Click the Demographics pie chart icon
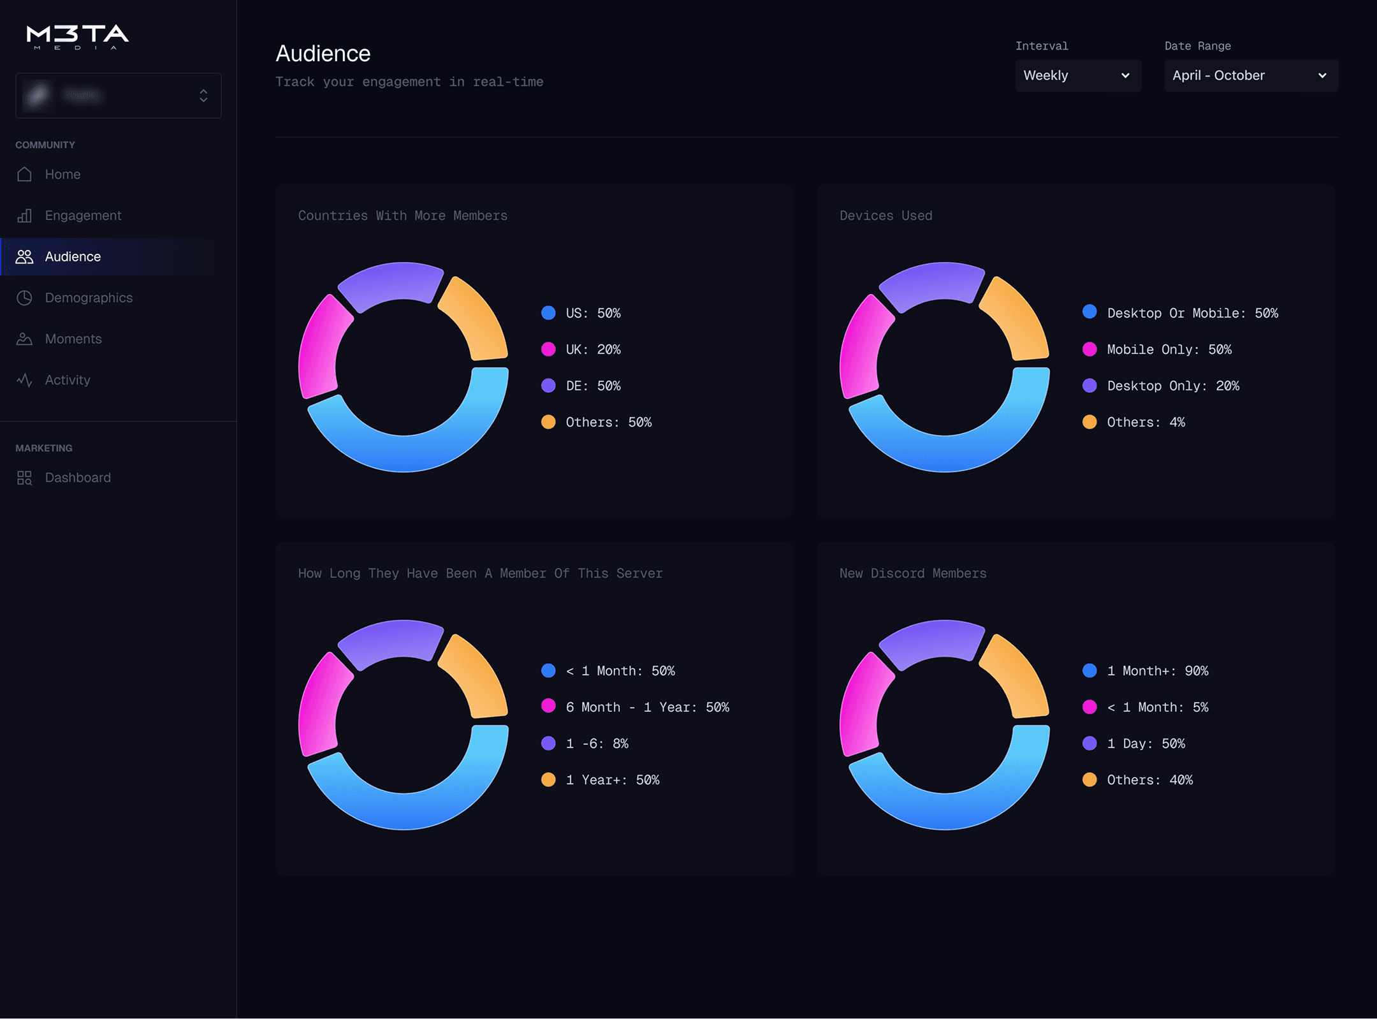This screenshot has height=1019, width=1377. [24, 298]
